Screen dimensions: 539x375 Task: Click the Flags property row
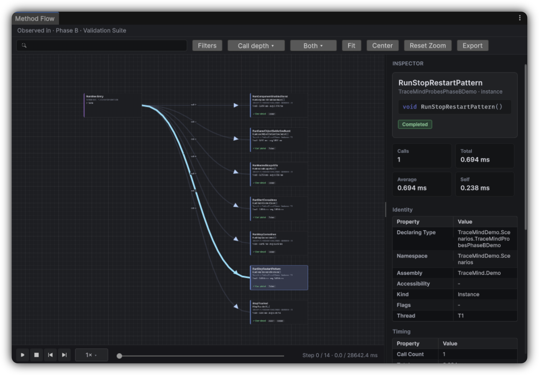[x=455, y=305]
